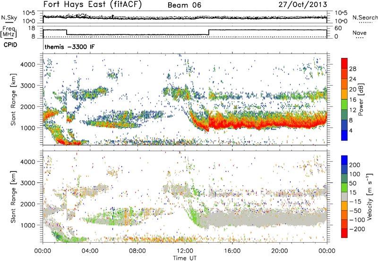This screenshot has width=378, height=261.
Task: Click '3000' on the power panel range axis
Action: tap(27, 86)
